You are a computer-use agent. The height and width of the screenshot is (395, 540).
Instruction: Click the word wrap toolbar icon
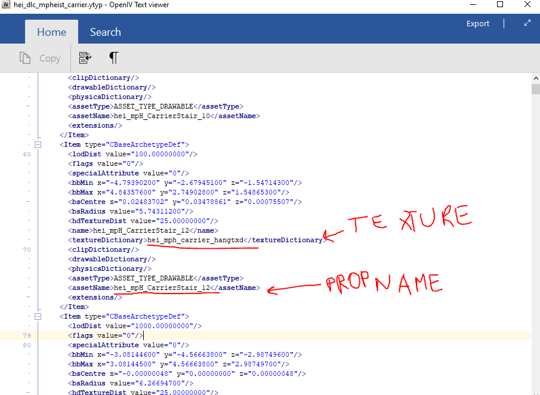coord(85,58)
